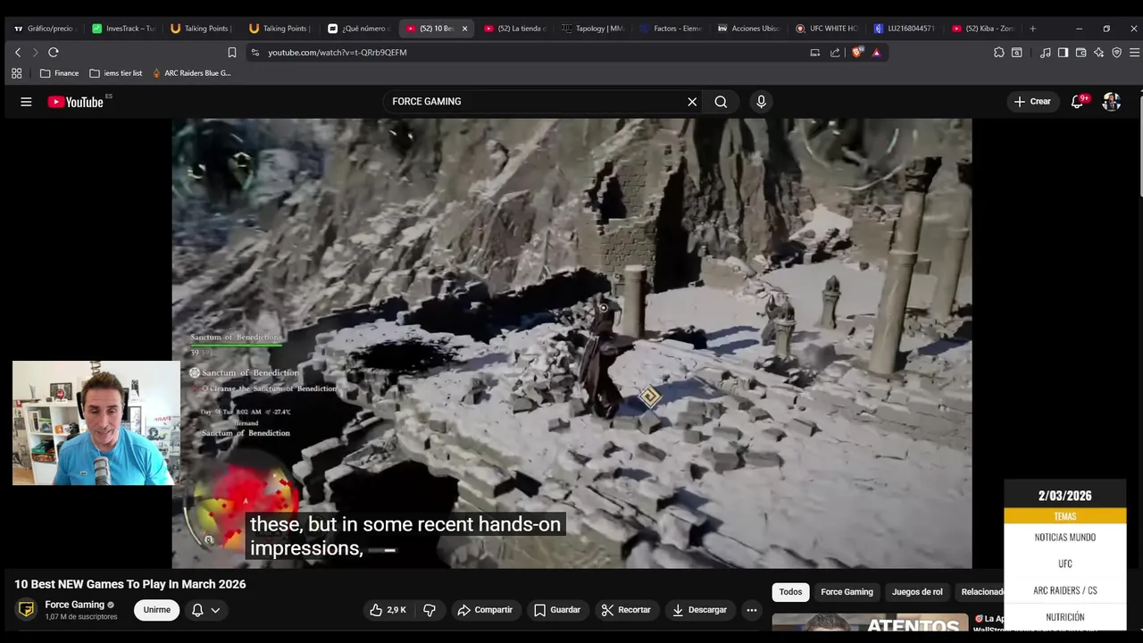
Task: Run search with the magnifier button
Action: pos(721,102)
